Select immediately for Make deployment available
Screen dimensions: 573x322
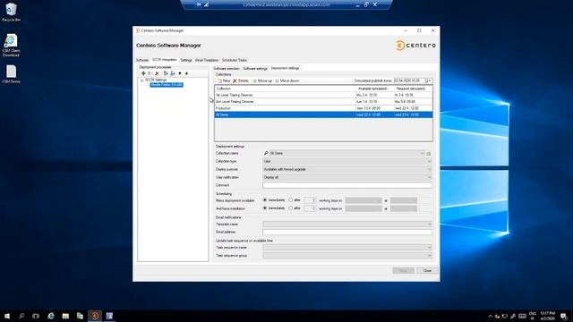[x=265, y=200]
